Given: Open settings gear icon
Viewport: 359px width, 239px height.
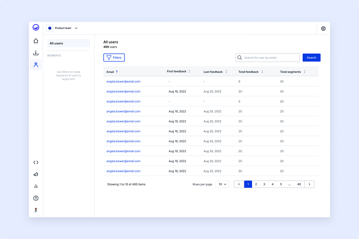Looking at the screenshot, I should pos(323,28).
